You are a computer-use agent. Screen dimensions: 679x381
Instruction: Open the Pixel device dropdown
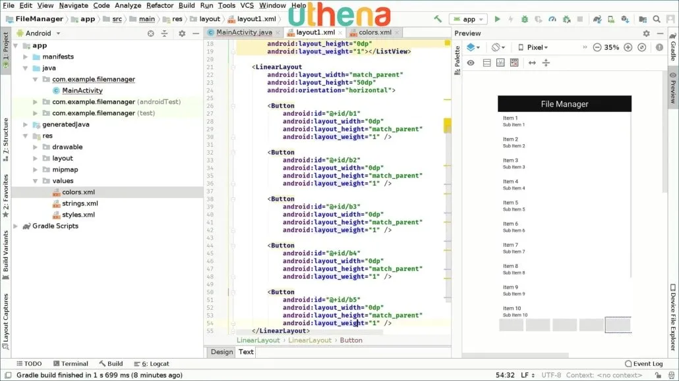[x=533, y=47]
